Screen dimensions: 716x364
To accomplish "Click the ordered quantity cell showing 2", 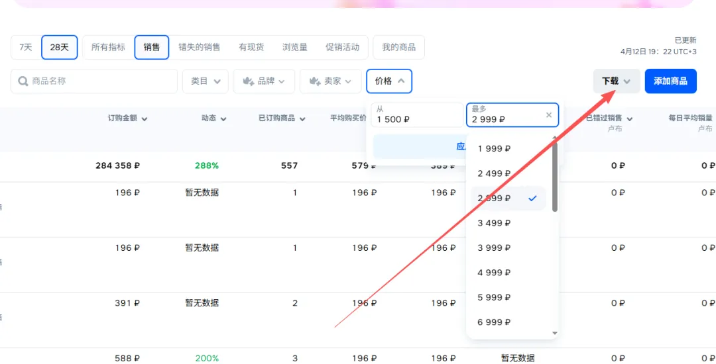I will click(x=295, y=303).
